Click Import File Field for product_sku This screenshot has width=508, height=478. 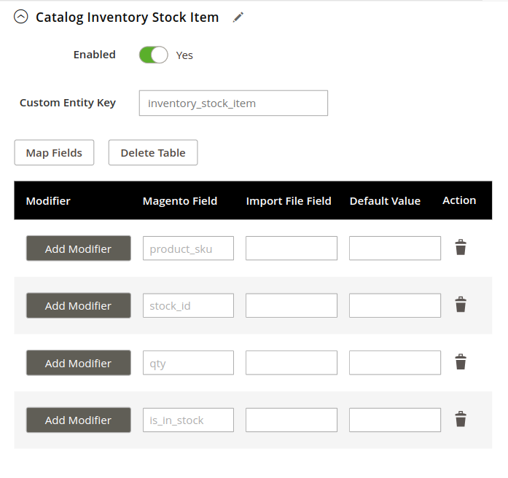pyautogui.click(x=292, y=248)
